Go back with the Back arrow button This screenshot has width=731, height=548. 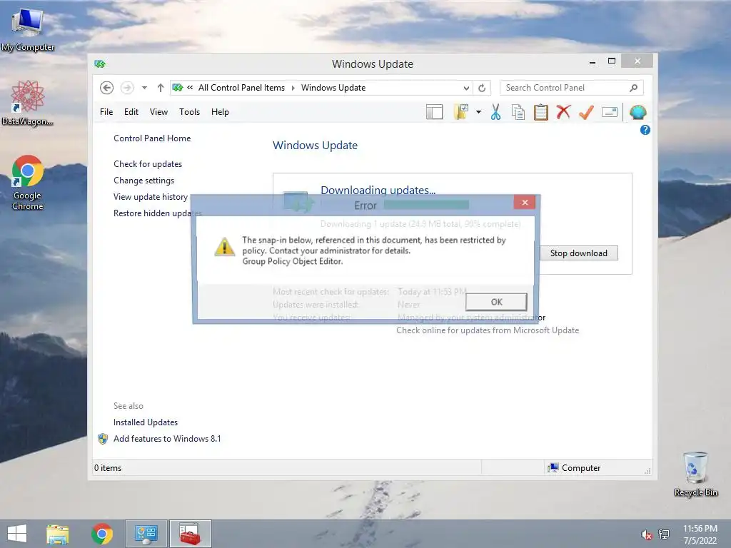[107, 88]
